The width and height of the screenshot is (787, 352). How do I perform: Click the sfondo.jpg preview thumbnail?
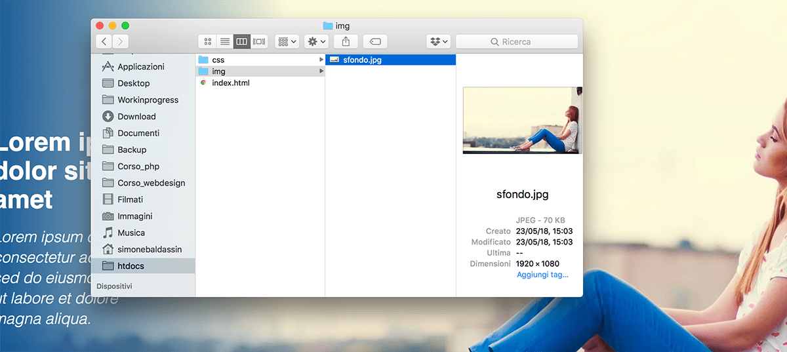[522, 120]
